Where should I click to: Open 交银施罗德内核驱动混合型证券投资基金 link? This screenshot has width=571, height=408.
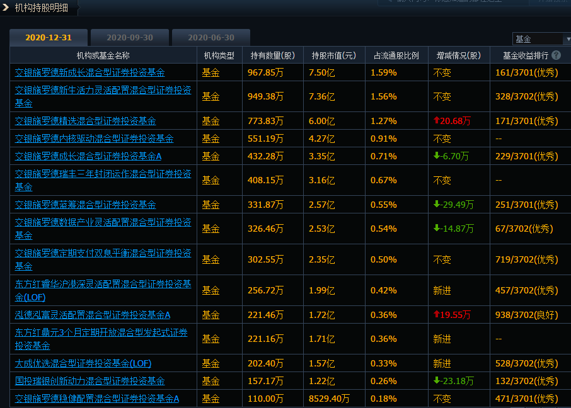point(94,139)
